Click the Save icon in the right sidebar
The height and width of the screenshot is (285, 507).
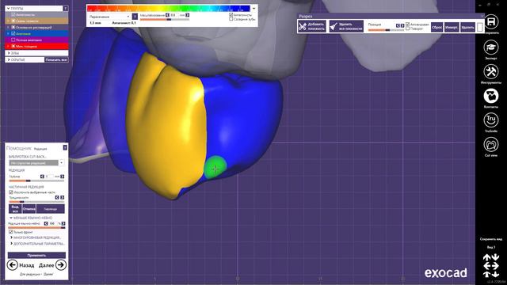point(491,22)
